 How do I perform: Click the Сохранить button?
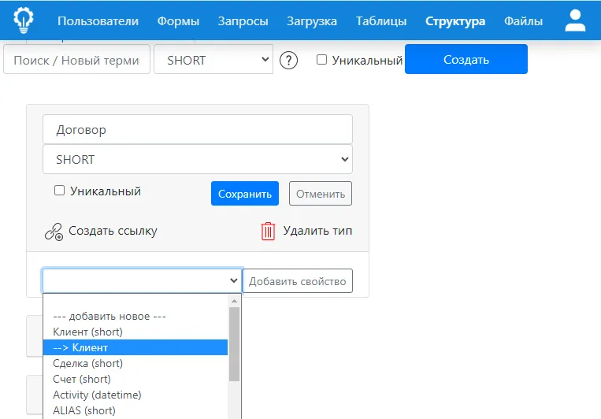pyautogui.click(x=245, y=194)
